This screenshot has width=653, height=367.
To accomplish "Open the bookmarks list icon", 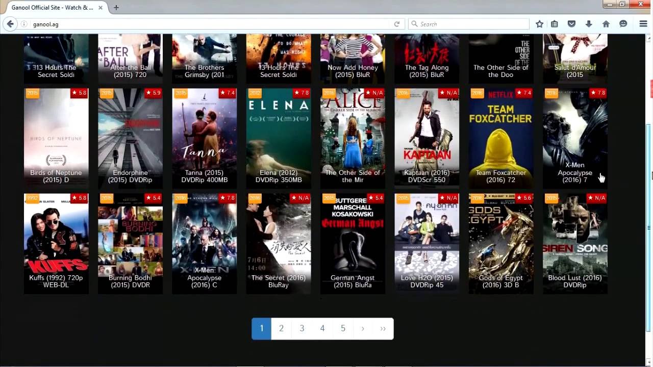I will coord(555,24).
